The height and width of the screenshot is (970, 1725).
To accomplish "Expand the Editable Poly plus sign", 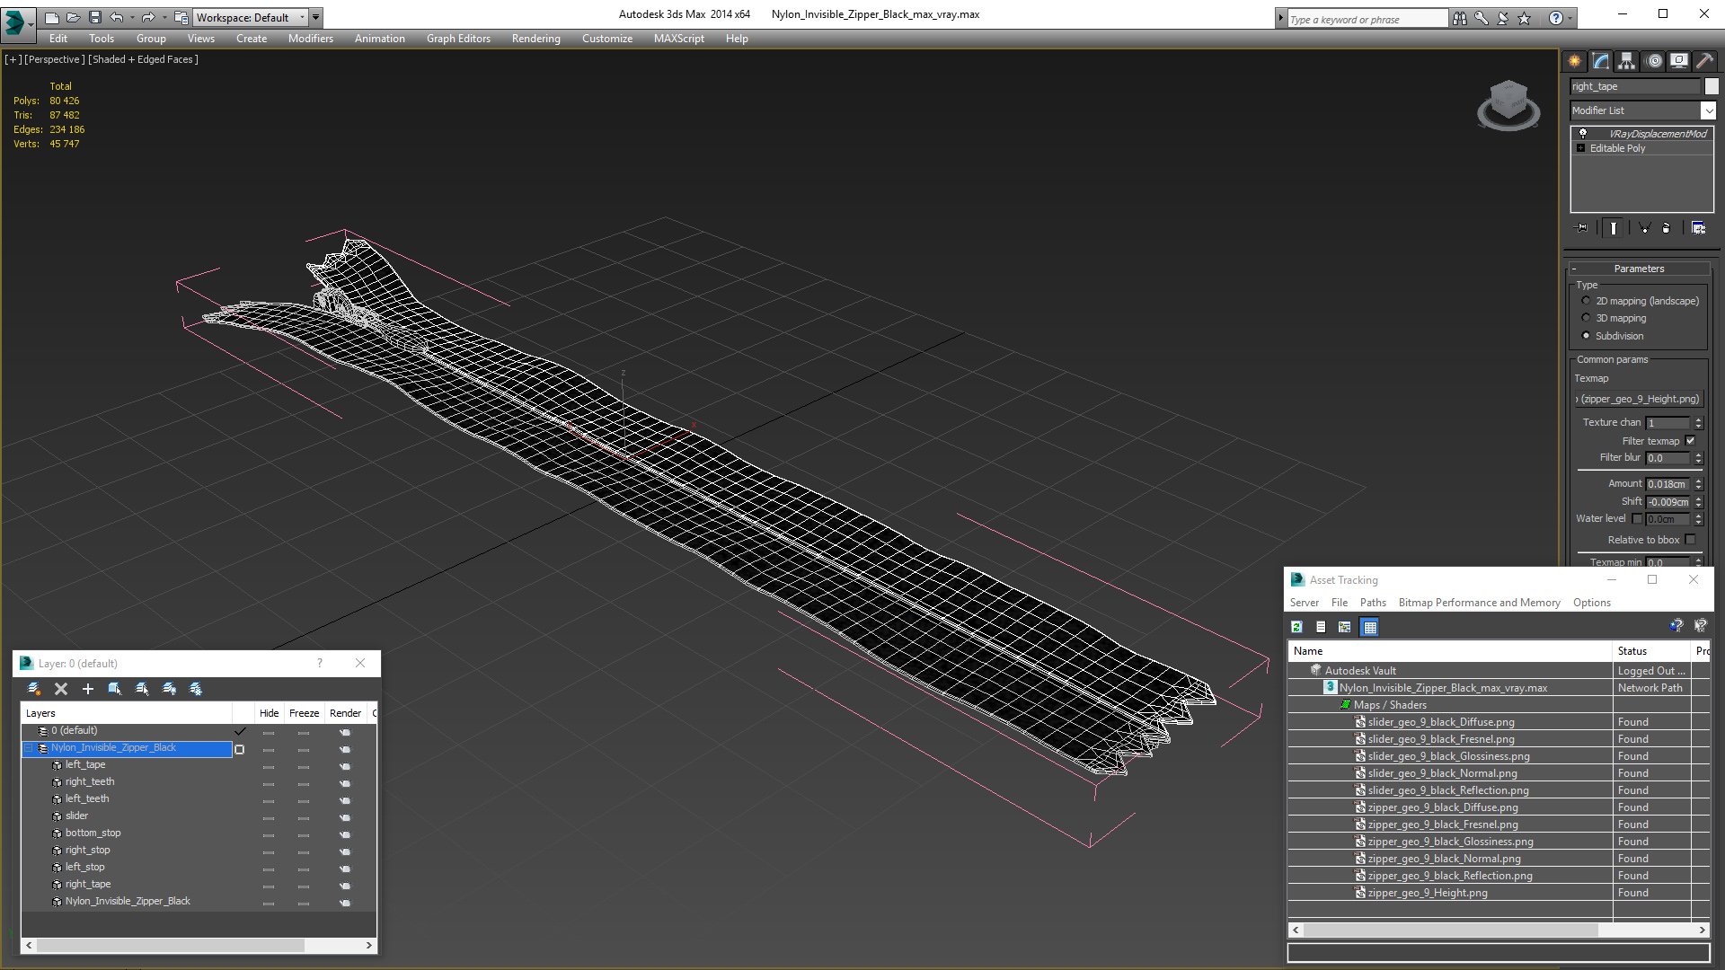I will (1581, 148).
